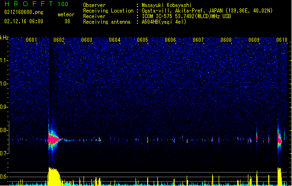Click the 0603 time marker
Viewport: 292px width, 186px height.
(x=87, y=40)
